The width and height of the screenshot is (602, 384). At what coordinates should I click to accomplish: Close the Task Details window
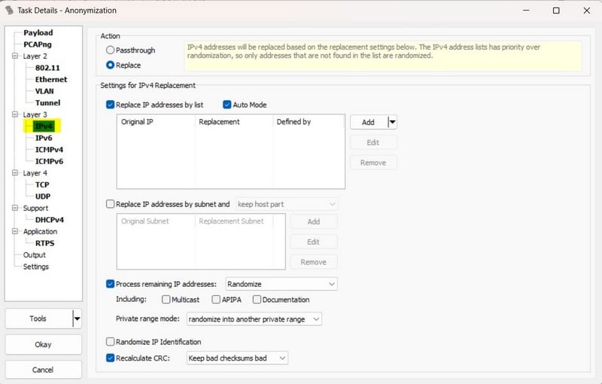[587, 11]
